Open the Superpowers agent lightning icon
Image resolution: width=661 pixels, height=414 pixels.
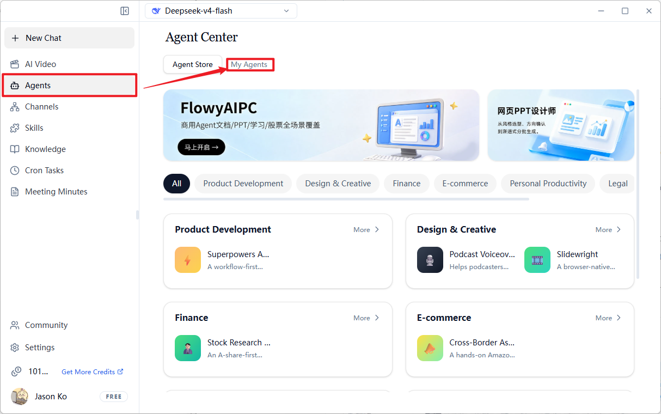pyautogui.click(x=188, y=260)
